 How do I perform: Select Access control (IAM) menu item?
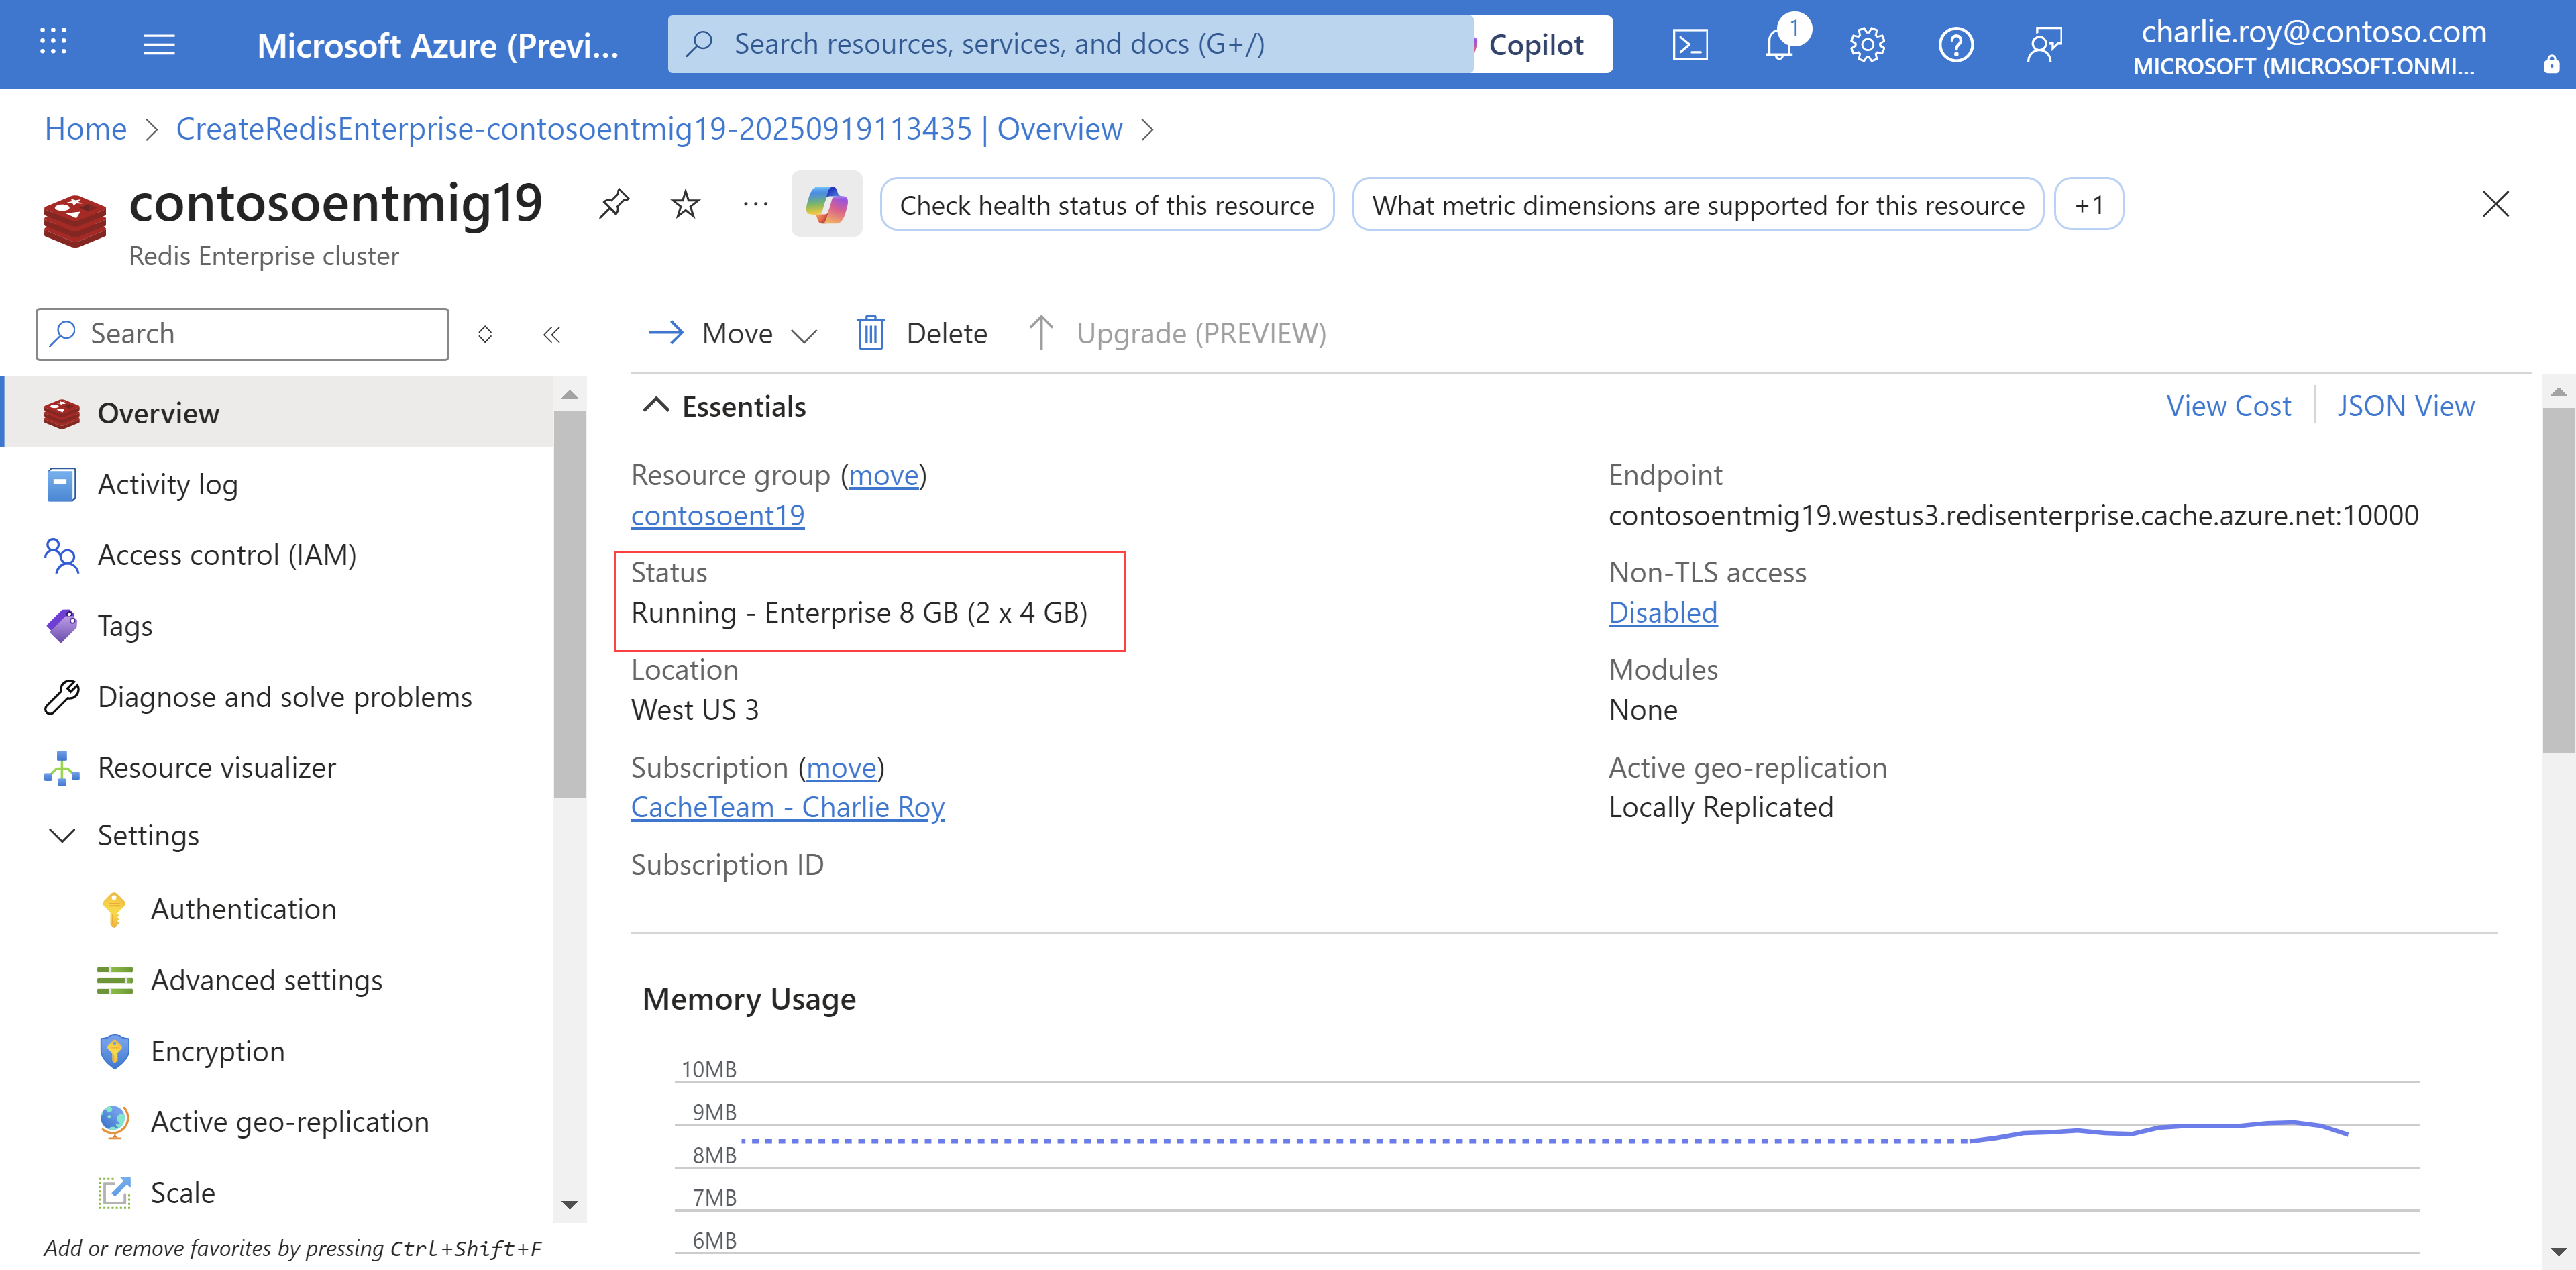point(226,555)
